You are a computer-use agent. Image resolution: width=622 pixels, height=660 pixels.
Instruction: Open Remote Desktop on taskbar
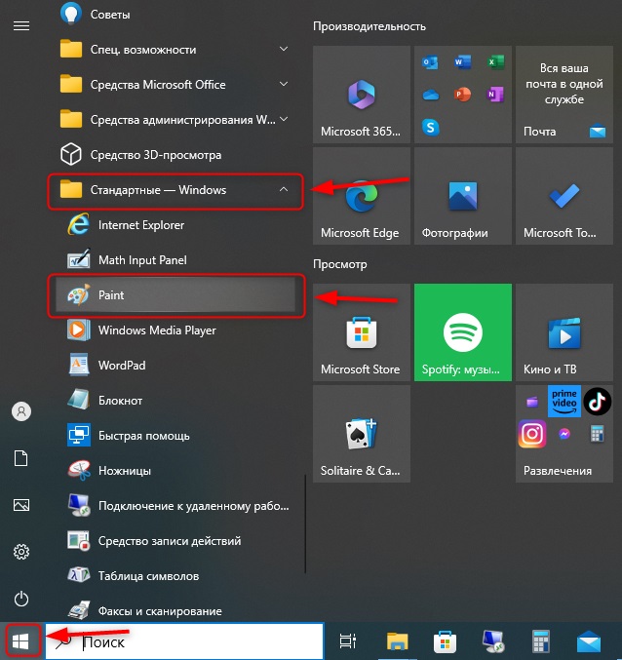click(493, 641)
